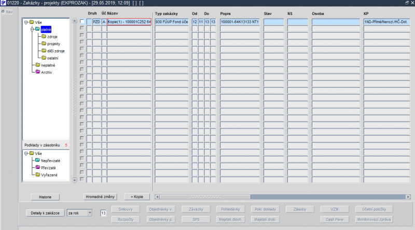Click the Popis field '100001-64K13133 NT1'
The width and height of the screenshot is (415, 230).
click(x=240, y=22)
